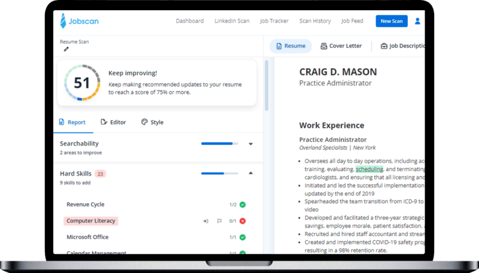
Task: Click the Jobscan logo
Action: point(80,21)
